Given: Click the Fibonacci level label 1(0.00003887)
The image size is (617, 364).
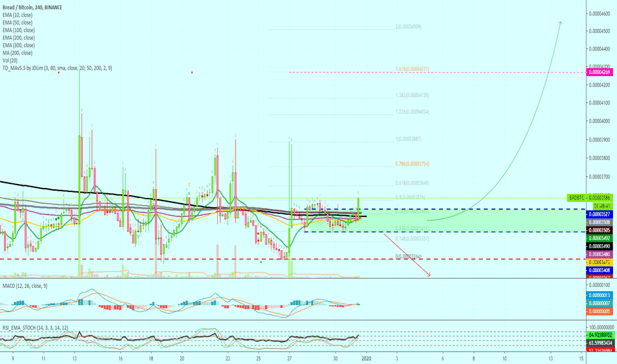Looking at the screenshot, I should [408, 139].
